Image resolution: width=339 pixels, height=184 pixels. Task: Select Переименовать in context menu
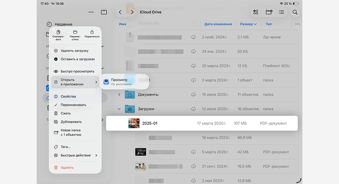73,105
